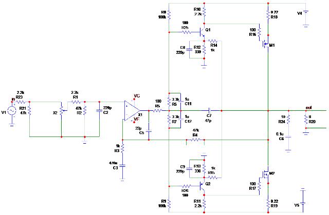Click the X1 op-amp triangle symbol
The width and height of the screenshot is (329, 215).
(x=132, y=110)
